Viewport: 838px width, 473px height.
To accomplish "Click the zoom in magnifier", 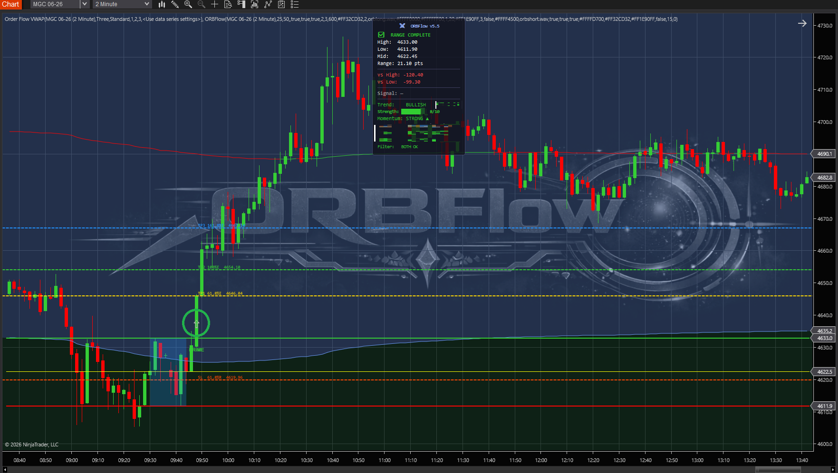I will coord(188,4).
